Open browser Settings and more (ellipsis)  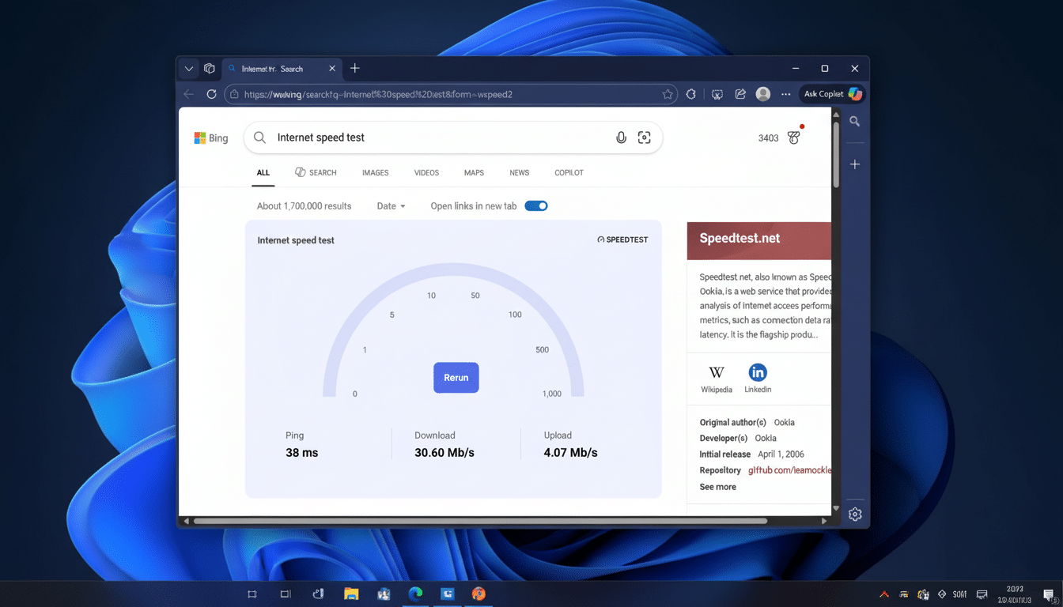coord(785,93)
